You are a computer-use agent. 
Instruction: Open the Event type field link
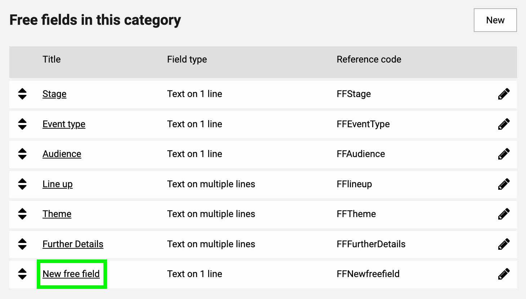(x=64, y=124)
